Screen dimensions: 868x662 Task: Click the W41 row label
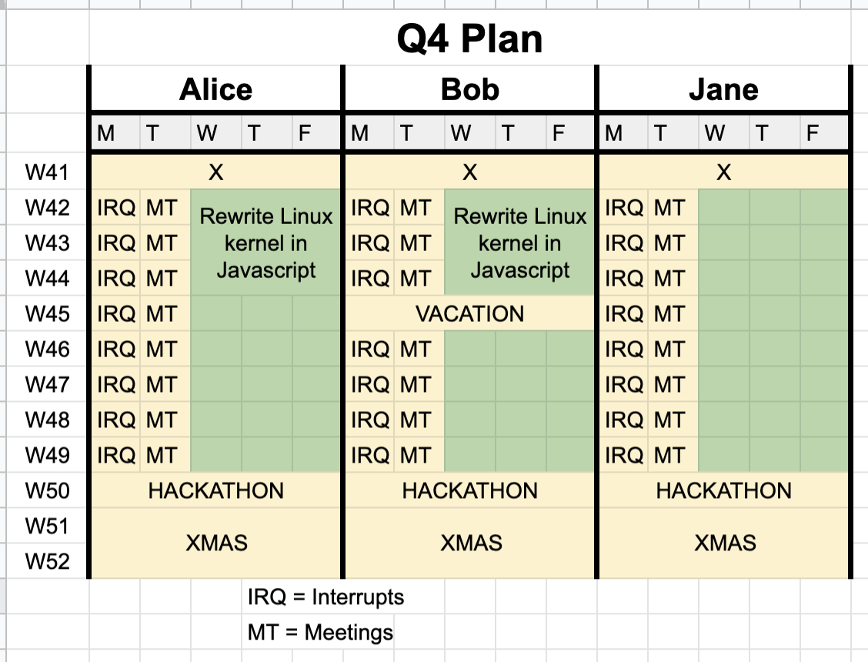click(47, 172)
